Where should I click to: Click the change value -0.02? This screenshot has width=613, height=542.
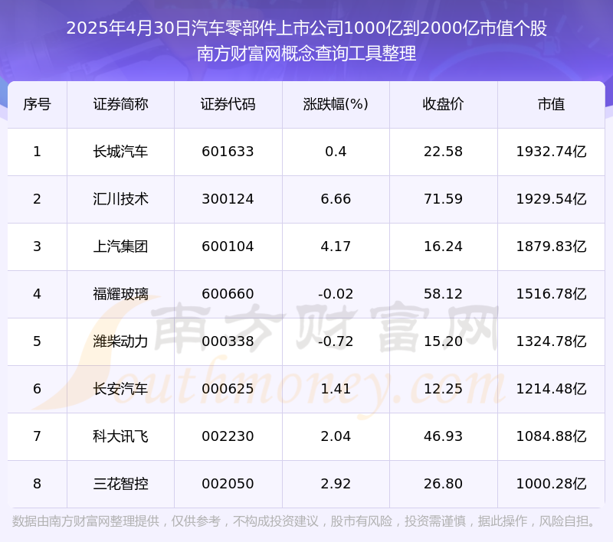point(336,294)
